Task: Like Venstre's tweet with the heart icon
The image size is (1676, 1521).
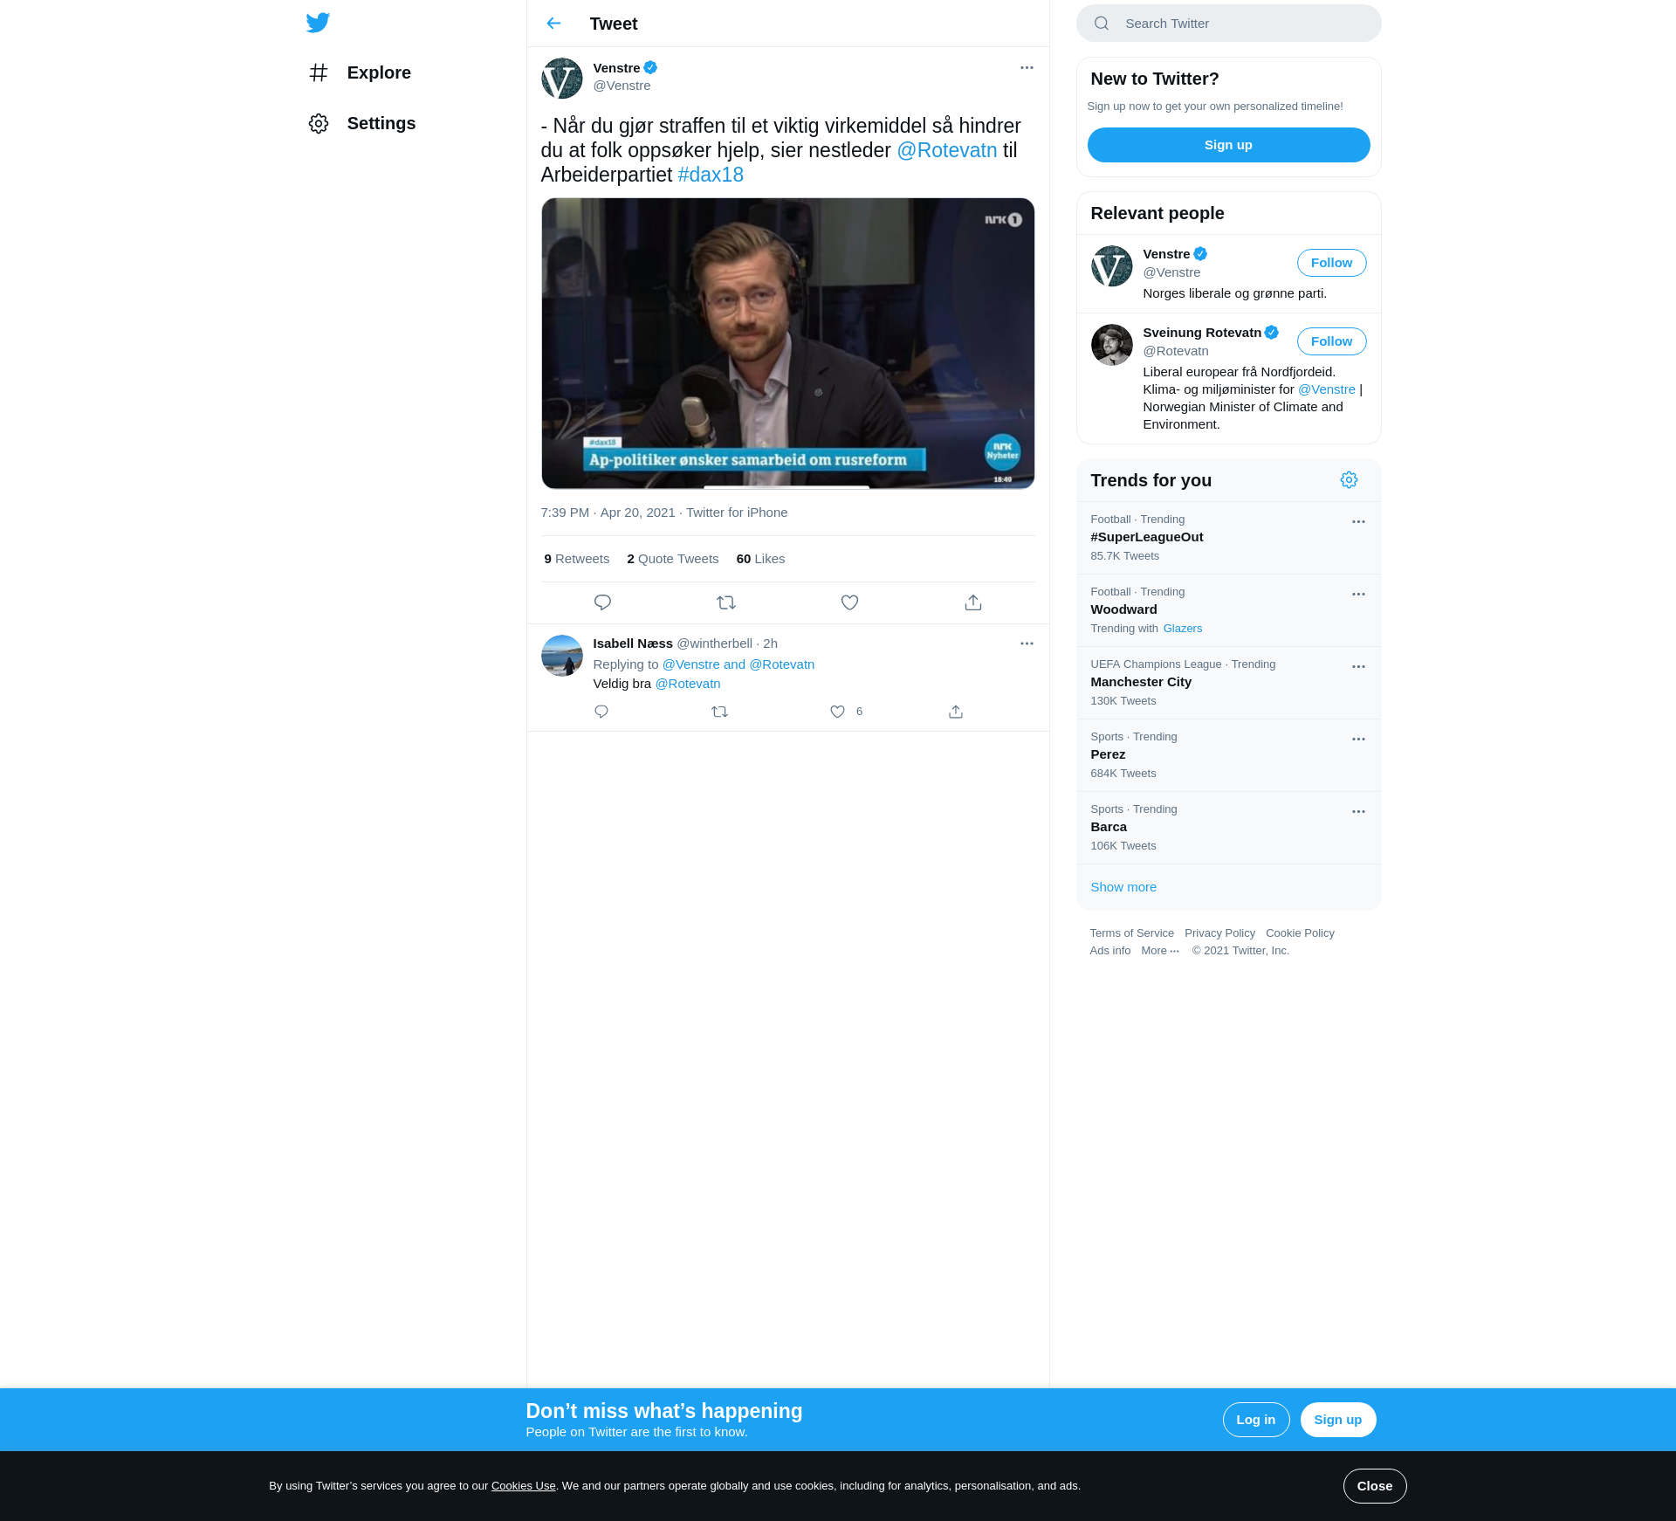Action: point(849,602)
